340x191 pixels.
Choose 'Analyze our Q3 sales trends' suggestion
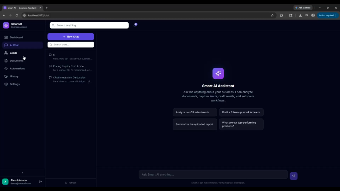[195, 112]
